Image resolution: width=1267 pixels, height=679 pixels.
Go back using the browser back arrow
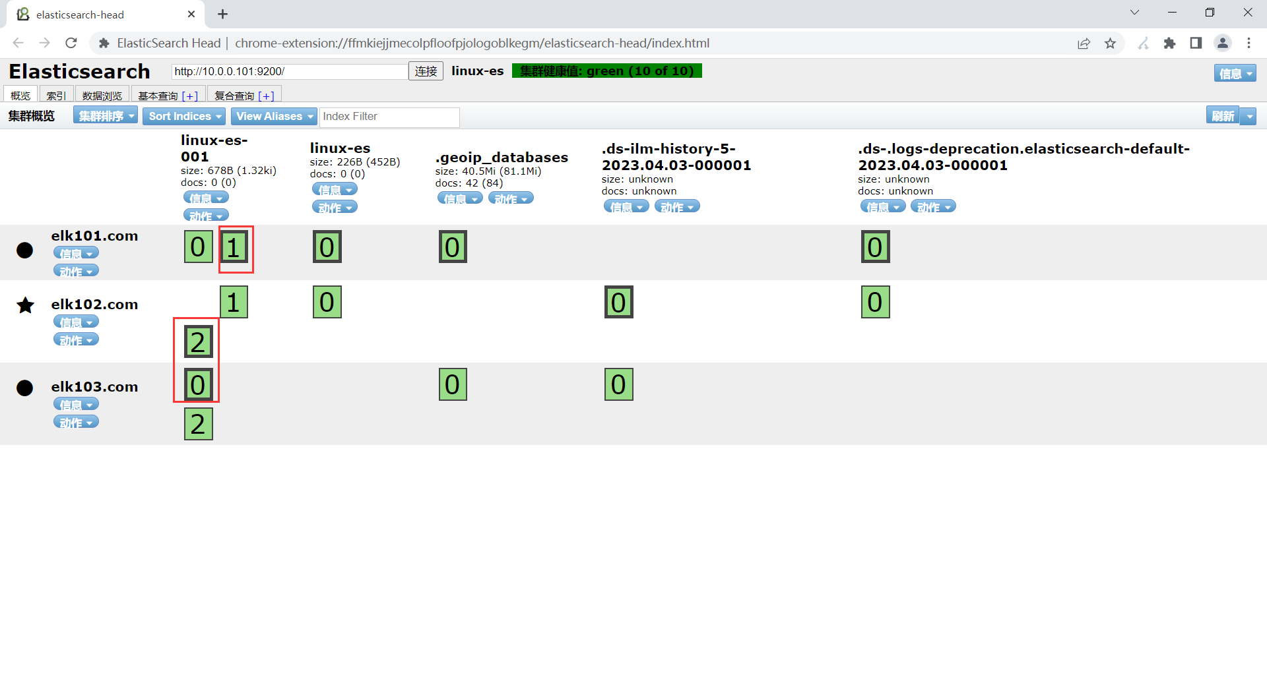[x=18, y=43]
